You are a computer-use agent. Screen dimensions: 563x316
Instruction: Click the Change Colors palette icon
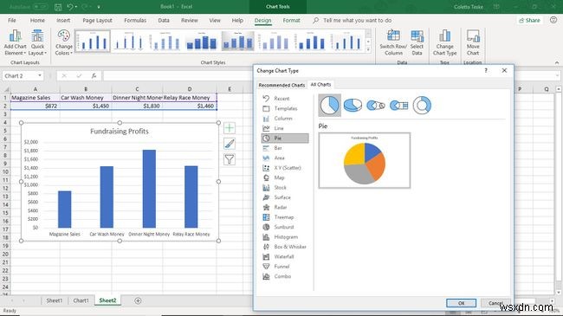pyautogui.click(x=63, y=36)
